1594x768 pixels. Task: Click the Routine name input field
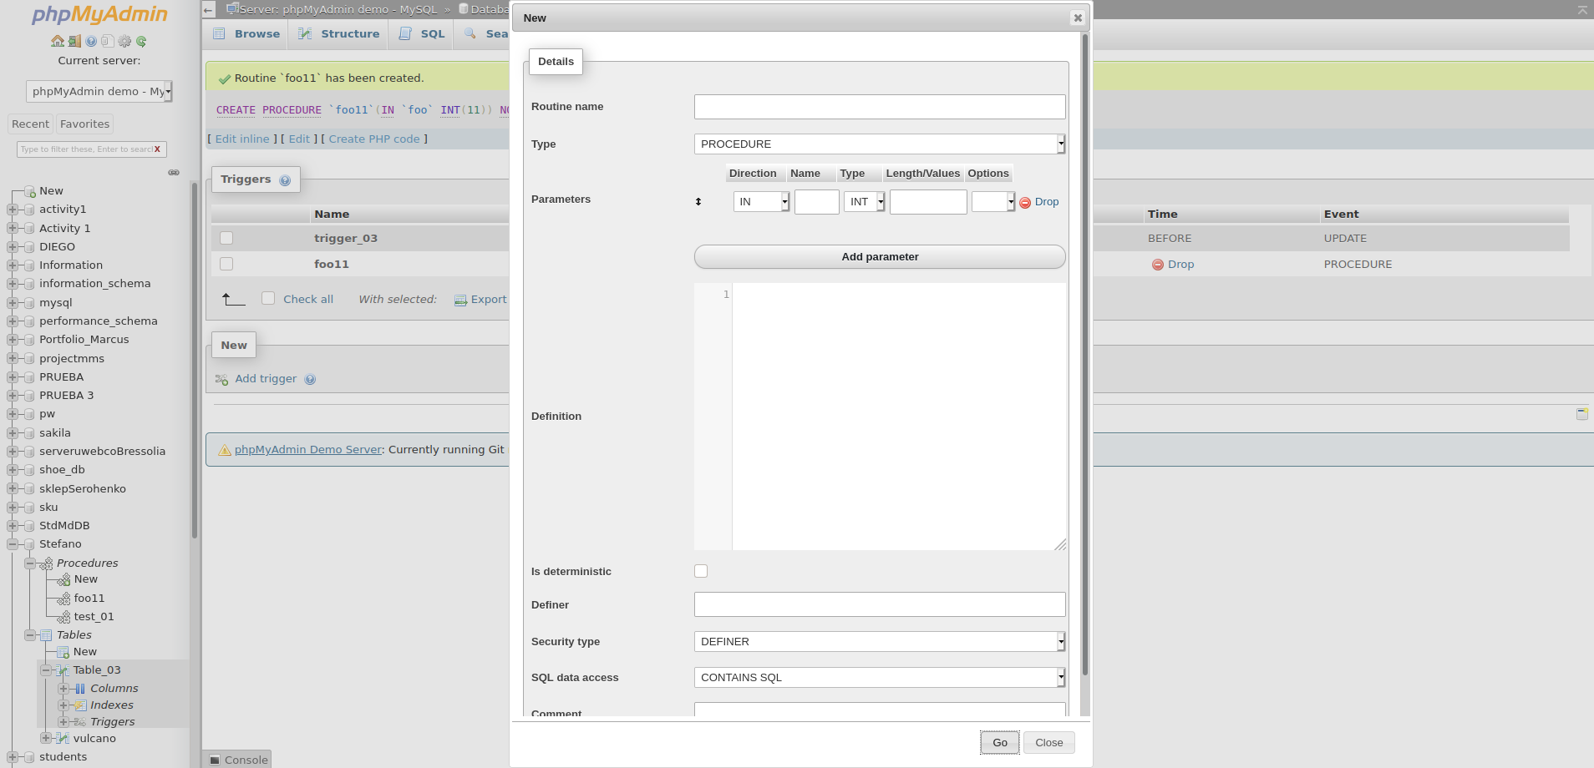880,106
